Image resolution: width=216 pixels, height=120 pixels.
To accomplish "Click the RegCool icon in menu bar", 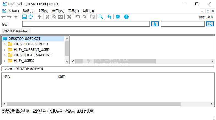I will coord(4,11).
